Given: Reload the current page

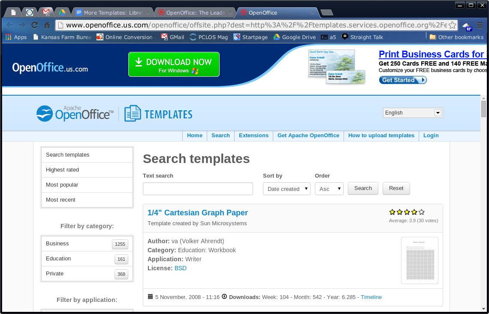Looking at the screenshot, I should [35, 25].
